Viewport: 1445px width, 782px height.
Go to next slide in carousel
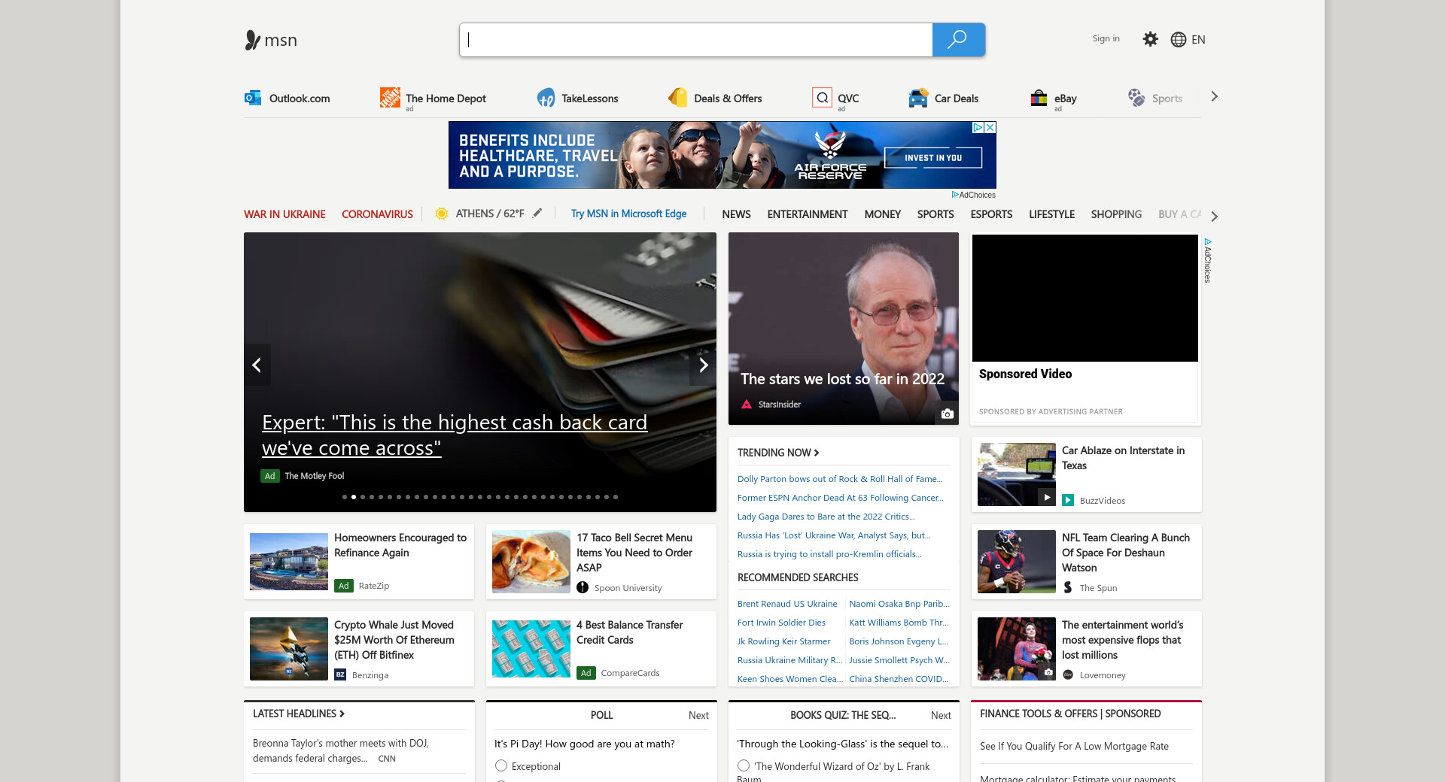pyautogui.click(x=703, y=365)
